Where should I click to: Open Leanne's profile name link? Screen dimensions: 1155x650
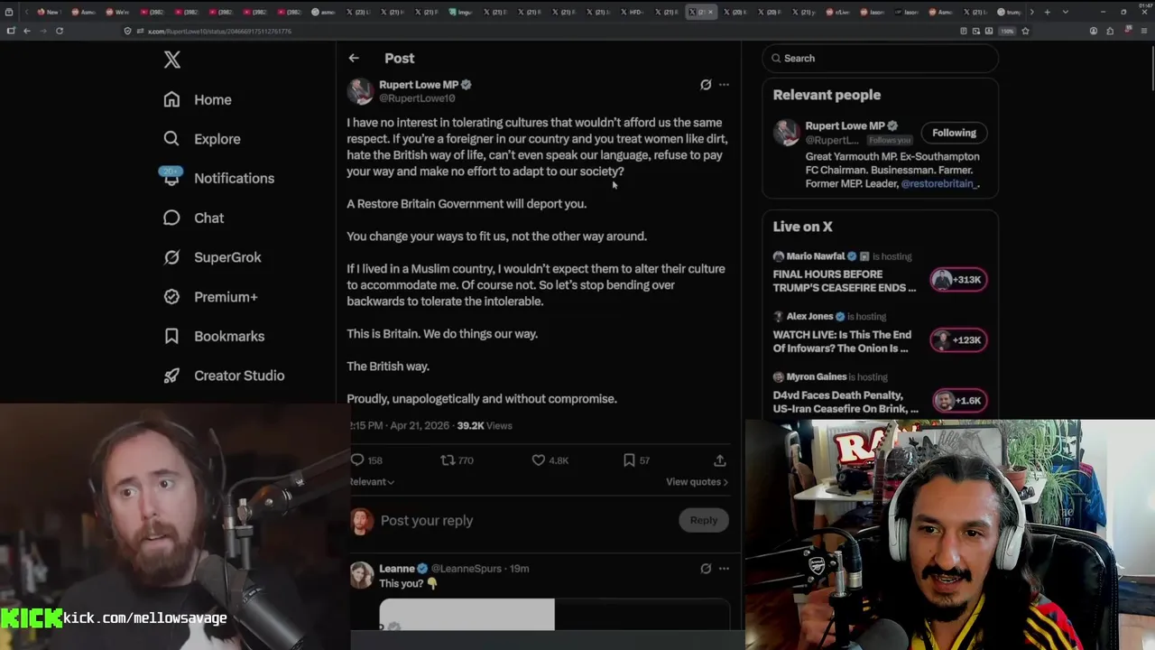click(x=396, y=569)
